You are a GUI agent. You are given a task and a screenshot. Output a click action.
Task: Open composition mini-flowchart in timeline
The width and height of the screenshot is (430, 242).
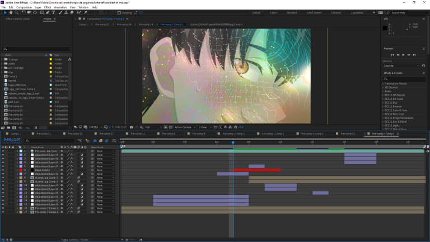pyautogui.click(x=80, y=141)
